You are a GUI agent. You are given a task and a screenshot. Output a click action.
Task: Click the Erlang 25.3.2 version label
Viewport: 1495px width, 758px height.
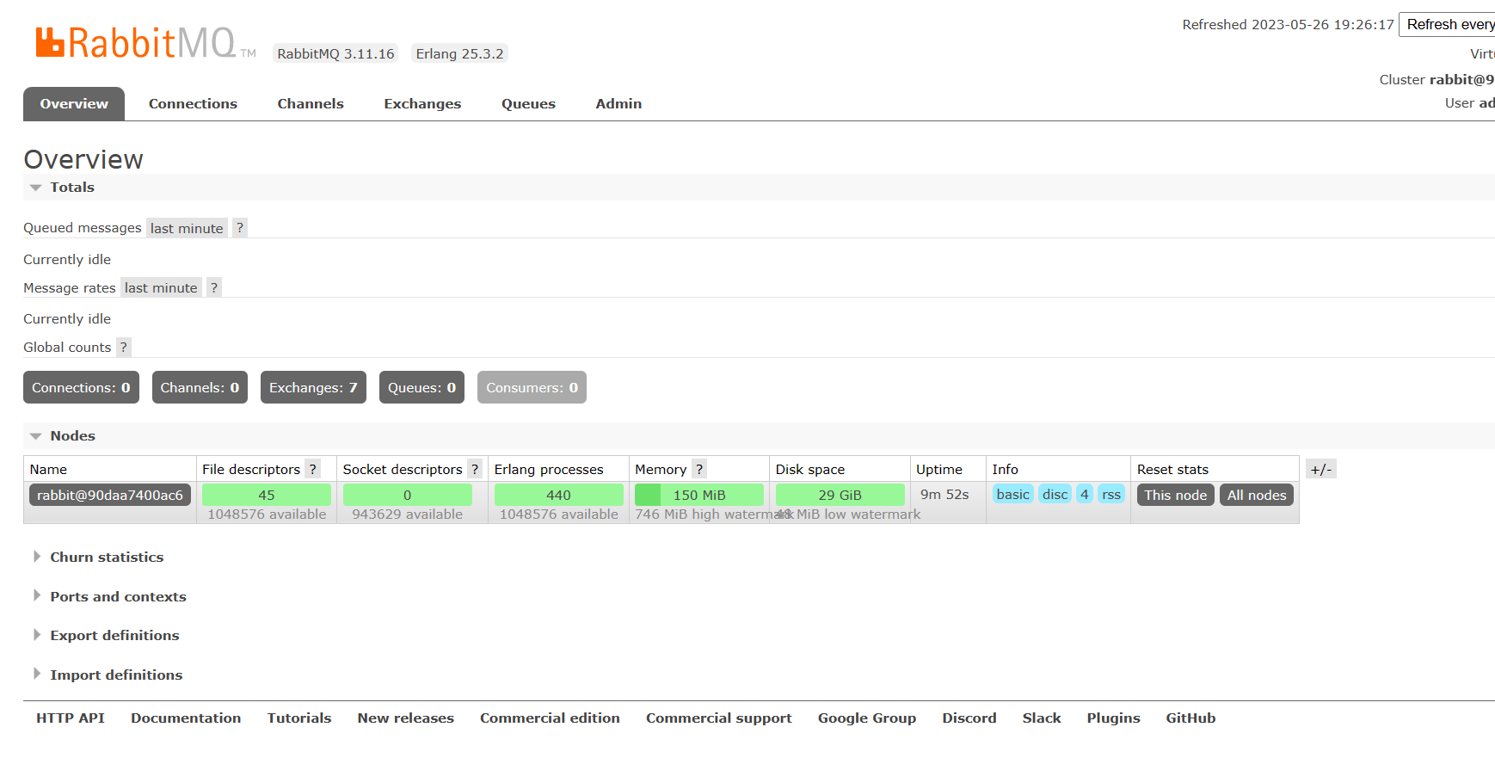[459, 53]
